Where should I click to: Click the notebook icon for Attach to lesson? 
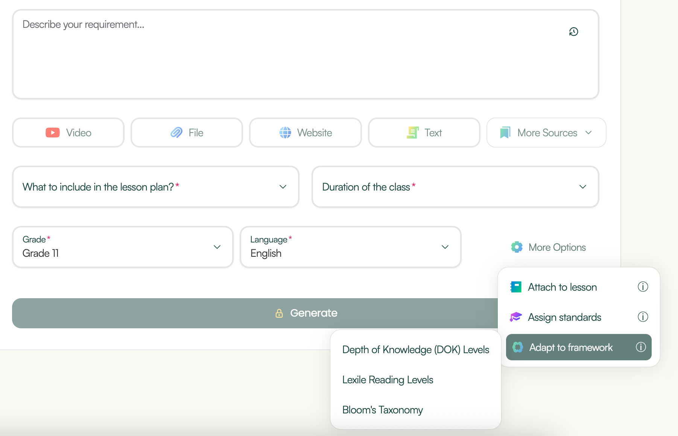[x=516, y=287]
